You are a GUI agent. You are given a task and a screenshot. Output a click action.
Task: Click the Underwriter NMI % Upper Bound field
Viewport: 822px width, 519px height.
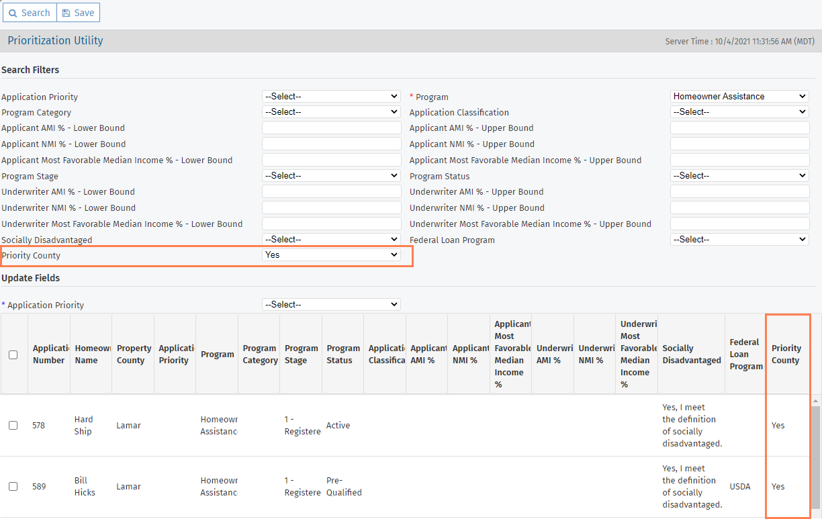[x=739, y=207]
